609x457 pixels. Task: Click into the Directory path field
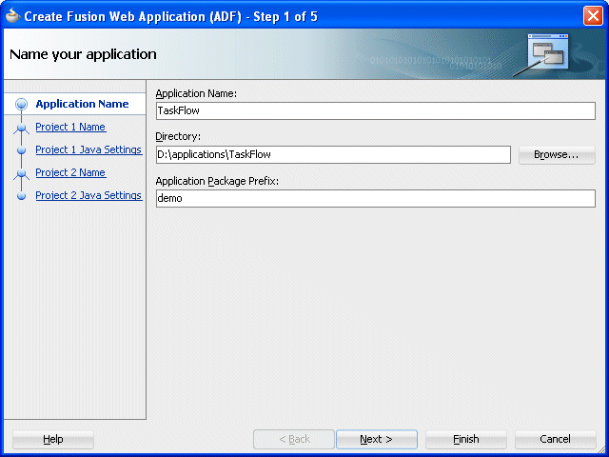[x=333, y=154]
